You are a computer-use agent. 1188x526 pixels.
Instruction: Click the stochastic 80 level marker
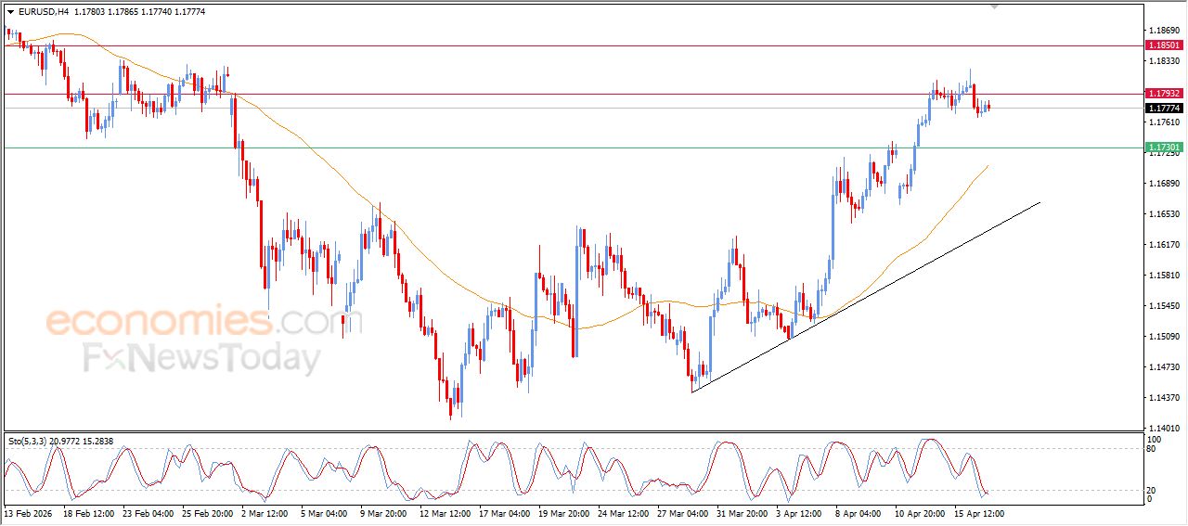tap(1153, 449)
